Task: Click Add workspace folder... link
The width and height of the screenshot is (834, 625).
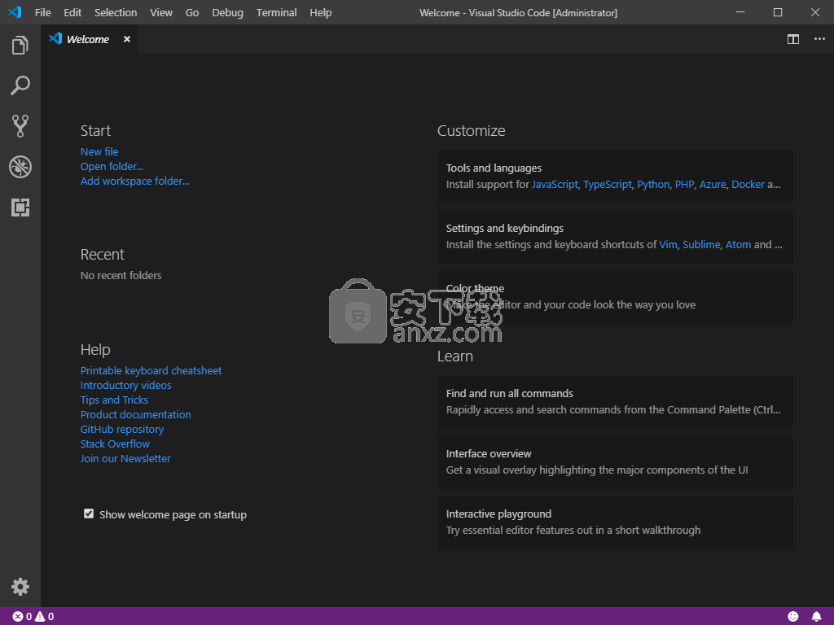Action: click(x=134, y=181)
